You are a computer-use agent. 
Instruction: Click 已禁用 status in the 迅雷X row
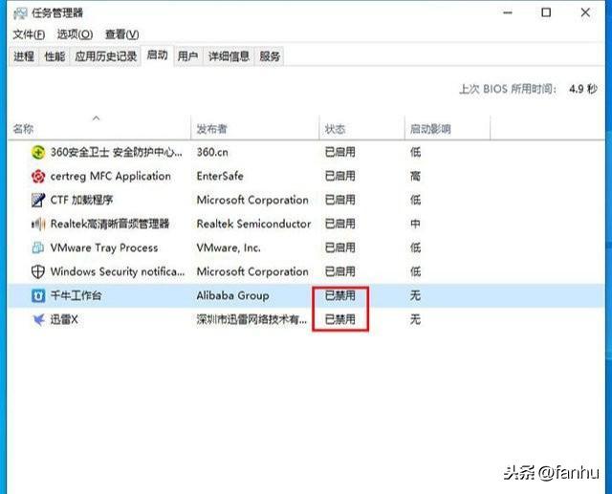(340, 320)
